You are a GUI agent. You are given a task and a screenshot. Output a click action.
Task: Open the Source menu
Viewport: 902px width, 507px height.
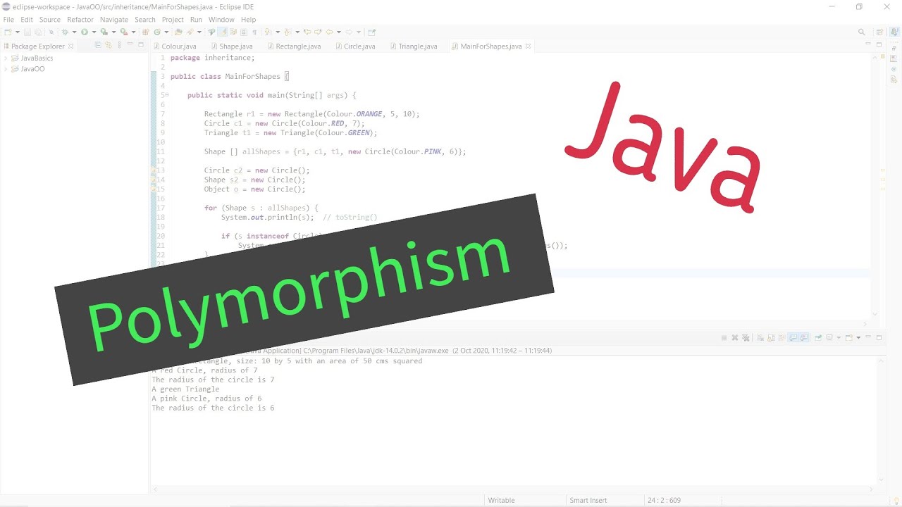(49, 20)
